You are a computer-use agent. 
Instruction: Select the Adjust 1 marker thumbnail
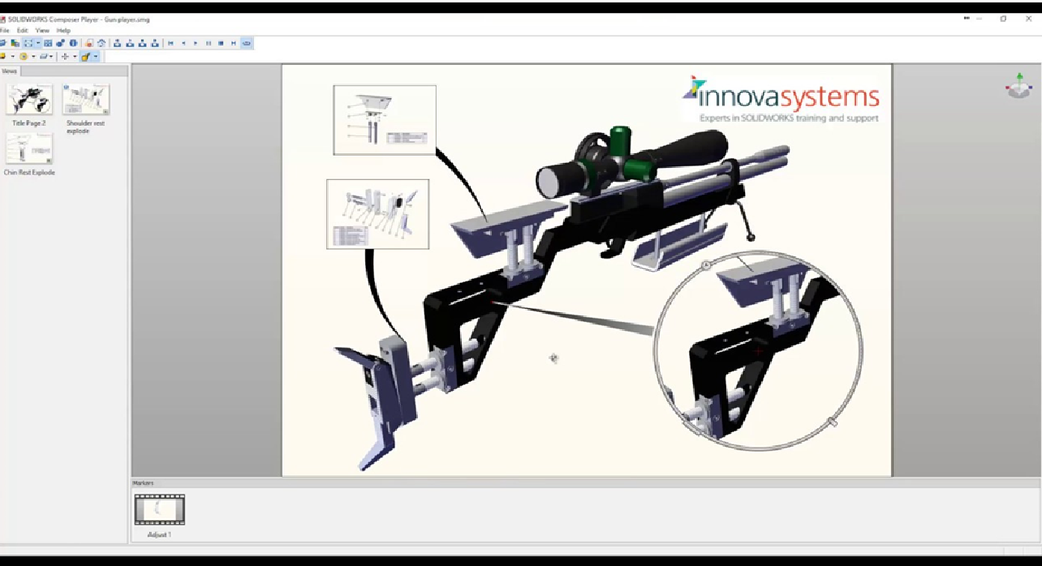pos(159,510)
